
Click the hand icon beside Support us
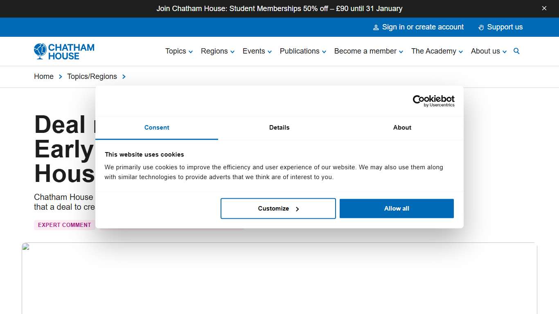tap(481, 27)
